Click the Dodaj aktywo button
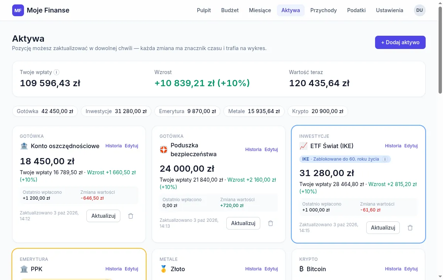 click(400, 42)
